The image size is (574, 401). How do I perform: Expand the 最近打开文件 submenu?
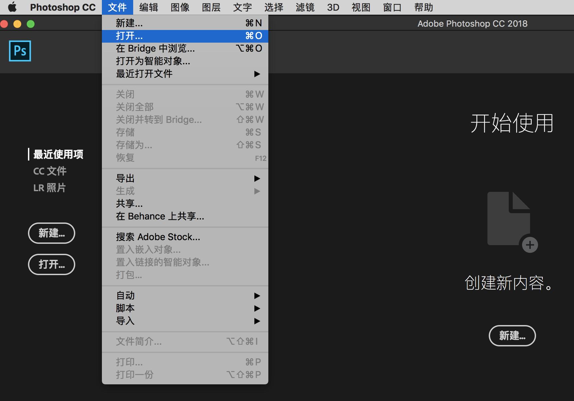[144, 74]
